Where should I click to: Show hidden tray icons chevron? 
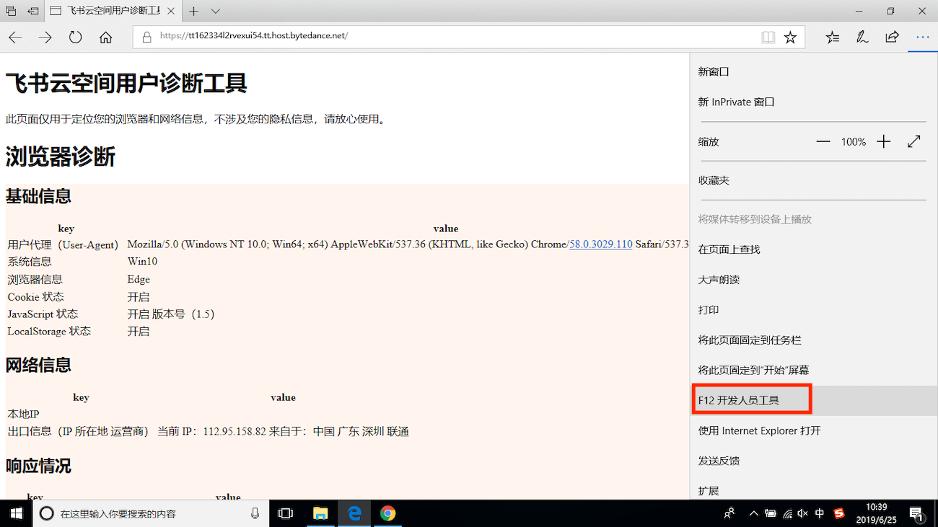pyautogui.click(x=754, y=513)
